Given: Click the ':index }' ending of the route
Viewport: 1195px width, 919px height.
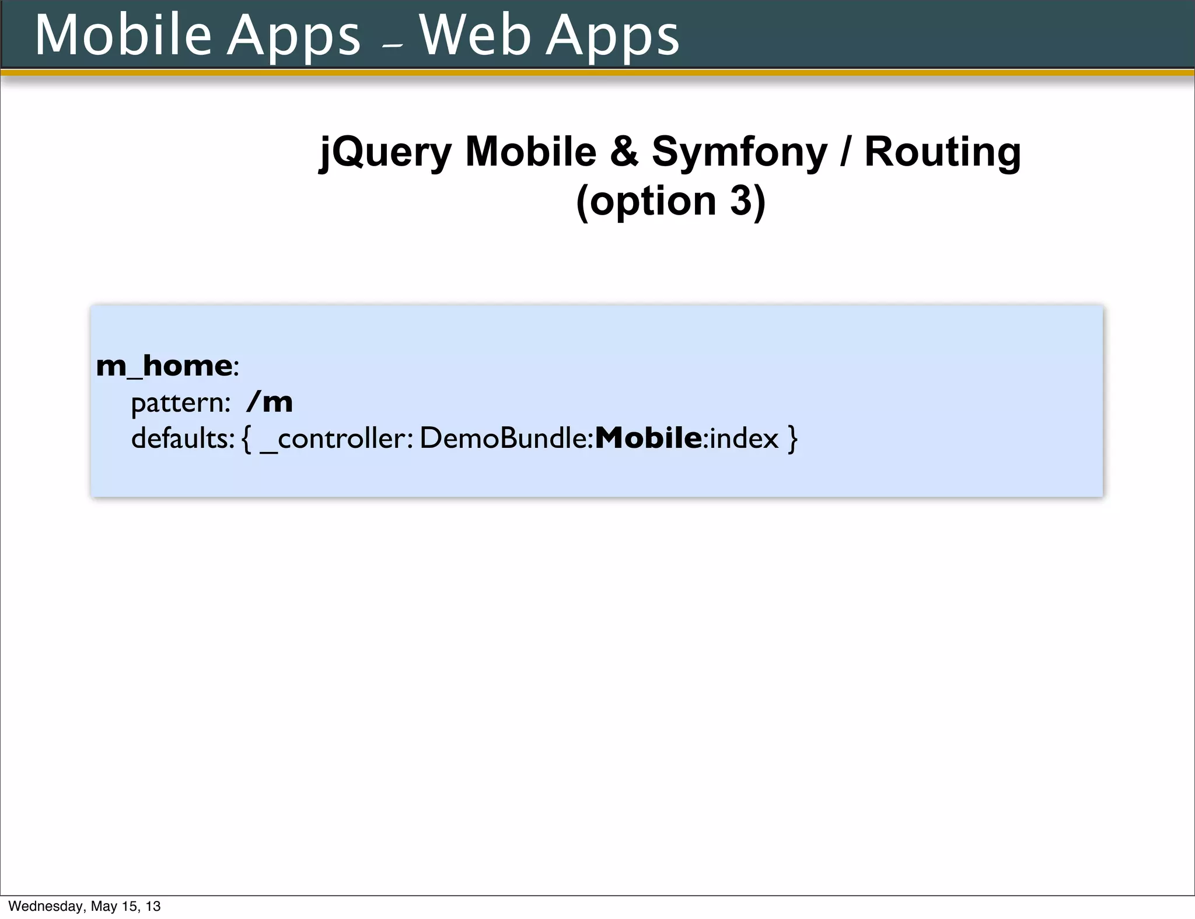Looking at the screenshot, I should pos(751,439).
